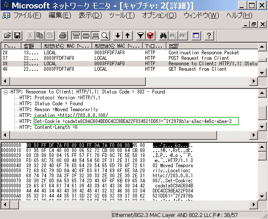This screenshot has height=219, width=268.
Task: Click the Print toolbar icon
Action: pos(63,36)
